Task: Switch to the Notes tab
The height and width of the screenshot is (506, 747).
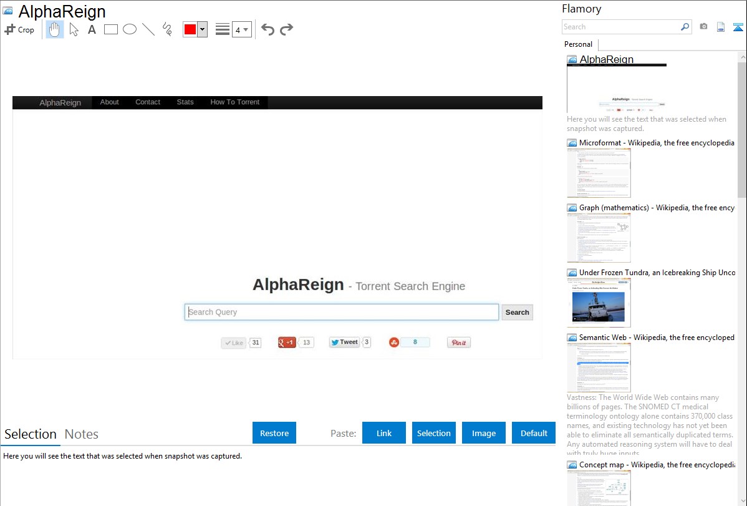Action: coord(82,434)
